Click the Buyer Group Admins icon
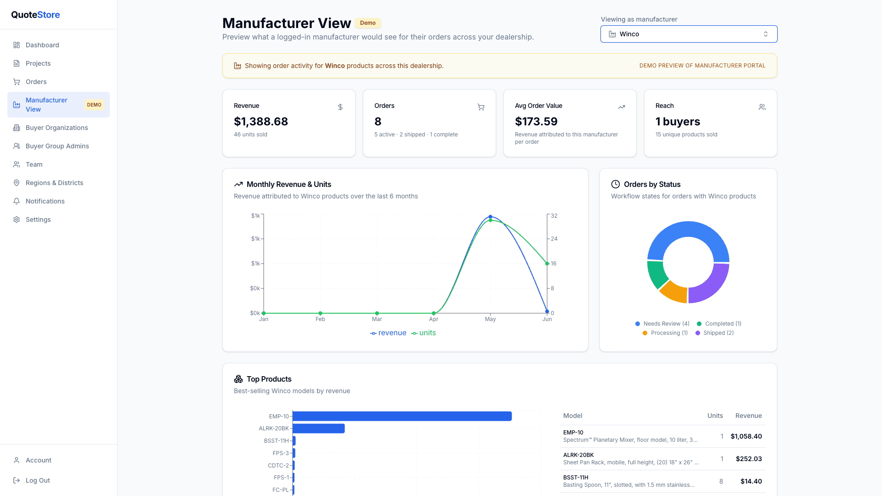 17,146
